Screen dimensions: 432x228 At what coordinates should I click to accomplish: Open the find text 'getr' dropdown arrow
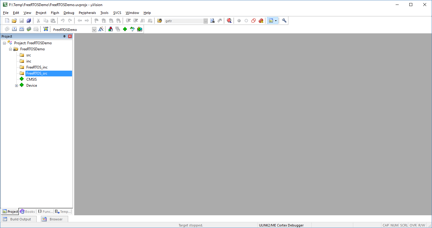(x=206, y=21)
